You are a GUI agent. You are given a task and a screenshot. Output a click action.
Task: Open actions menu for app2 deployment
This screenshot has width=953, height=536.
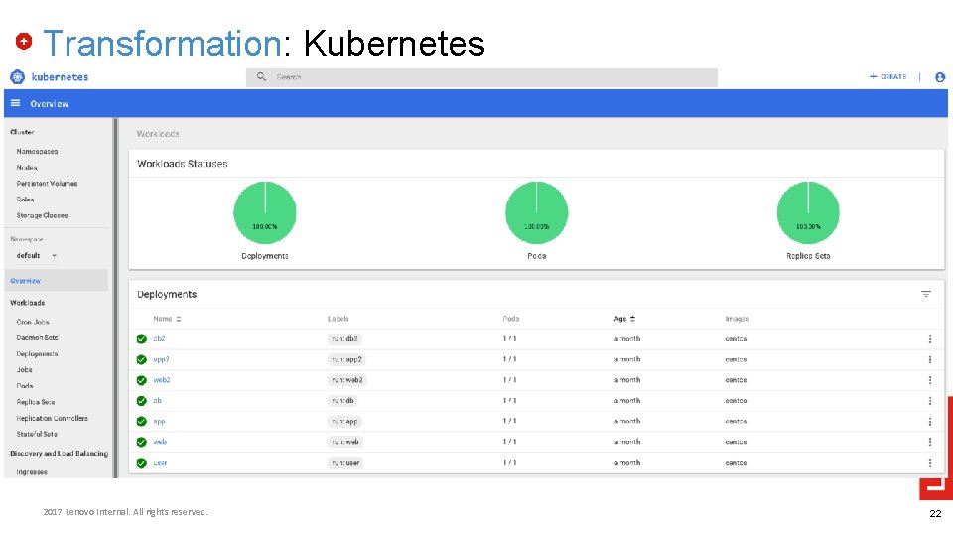[930, 359]
